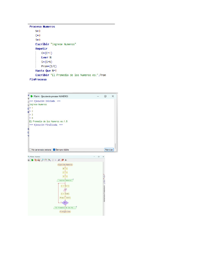
Task: Select the 'ingrese Numeros' output block
Action: coord(65,180)
